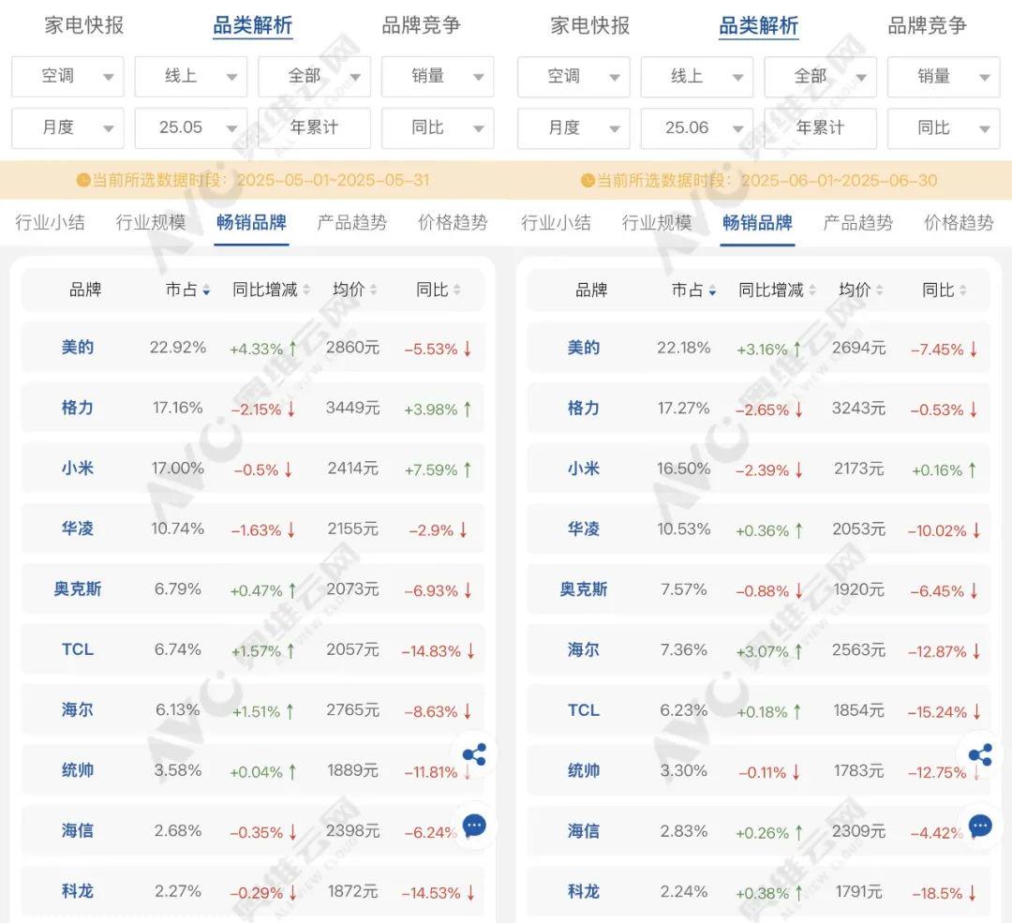
Task: Open 统帅 brand link in May table
Action: pos(78,770)
